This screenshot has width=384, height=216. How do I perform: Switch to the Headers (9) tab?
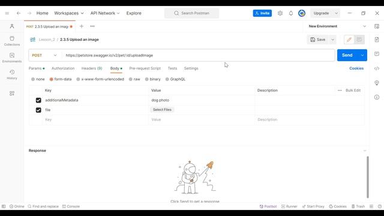point(92,68)
